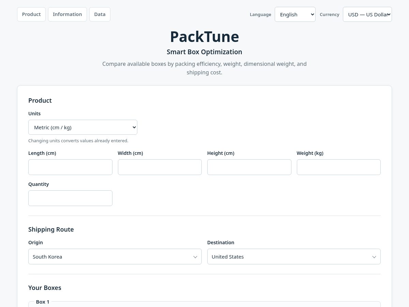Click the Origin dropdown chevron arrow
Image resolution: width=409 pixels, height=307 pixels.
point(195,257)
